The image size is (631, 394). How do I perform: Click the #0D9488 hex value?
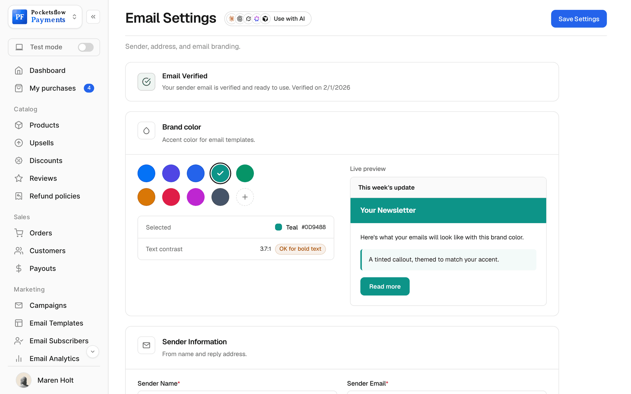(x=314, y=227)
